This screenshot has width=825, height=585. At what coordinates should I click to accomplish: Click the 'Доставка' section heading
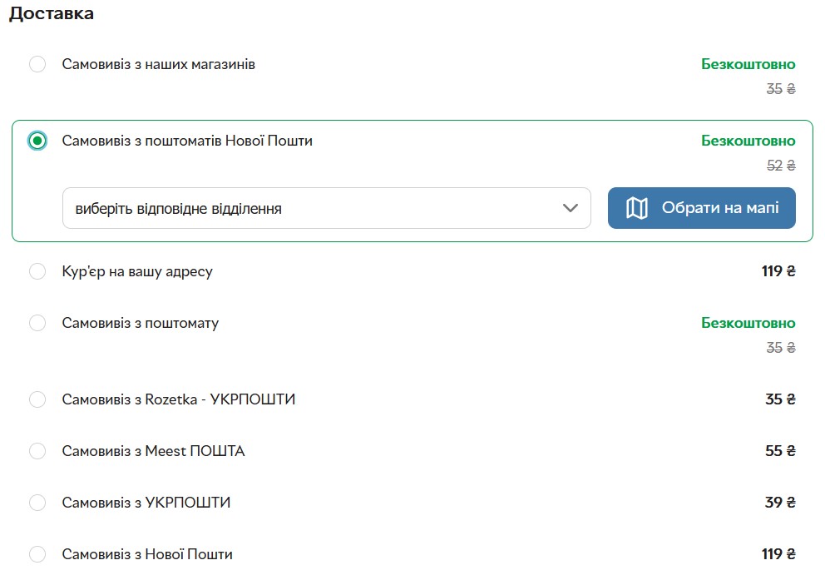pos(52,14)
